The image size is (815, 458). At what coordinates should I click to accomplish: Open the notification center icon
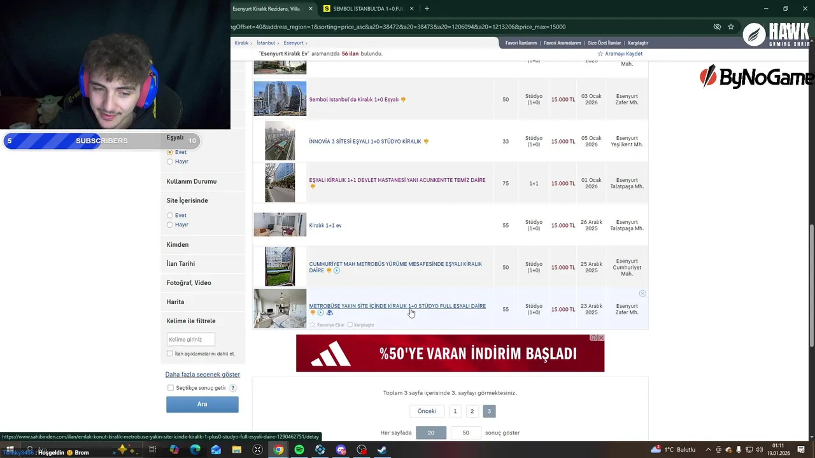(x=802, y=450)
